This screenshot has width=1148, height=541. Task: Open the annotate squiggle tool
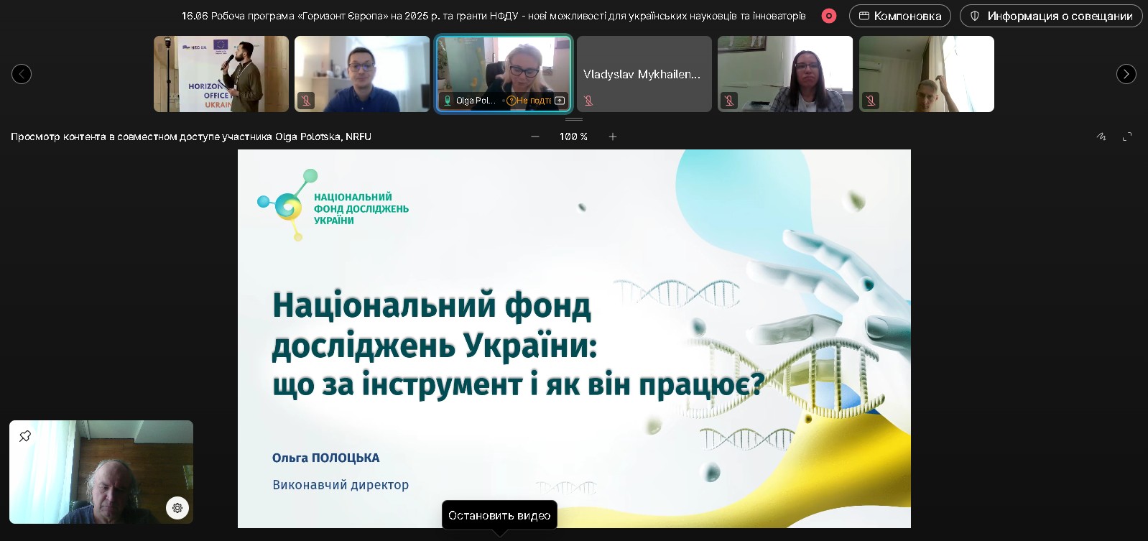[1101, 137]
